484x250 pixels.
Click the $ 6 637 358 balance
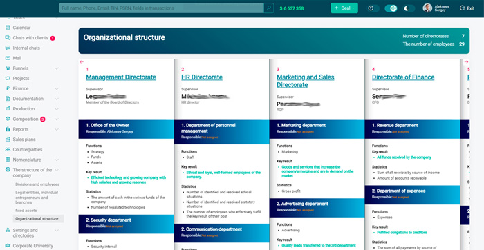[292, 8]
